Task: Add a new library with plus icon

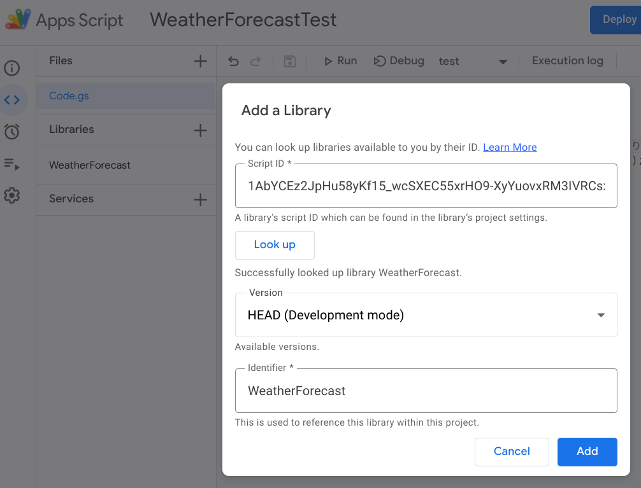Action: coord(199,130)
